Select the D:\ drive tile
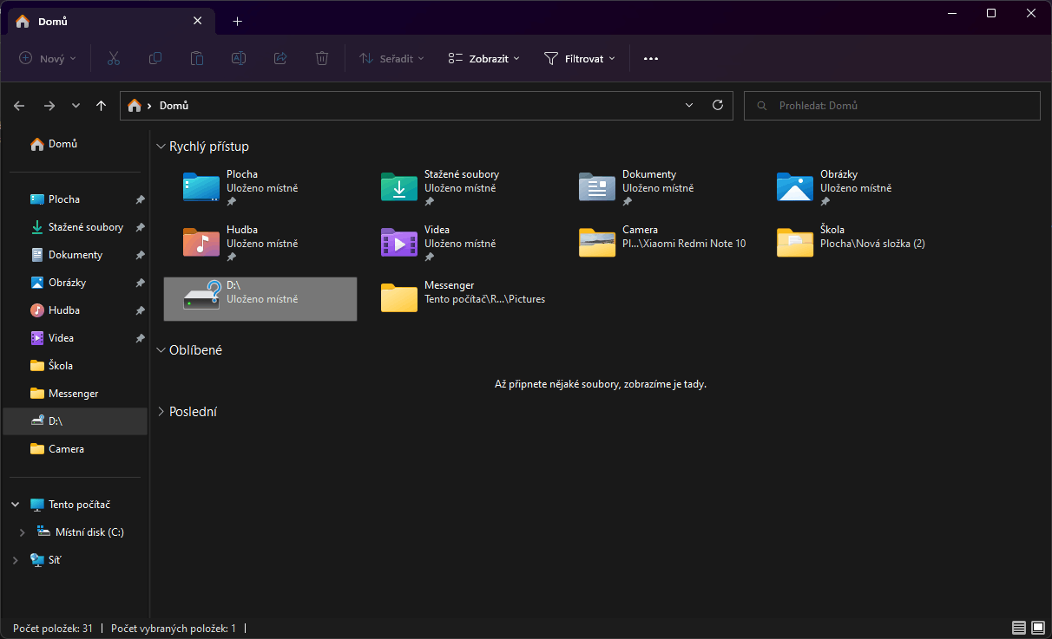This screenshot has width=1052, height=639. tap(260, 299)
